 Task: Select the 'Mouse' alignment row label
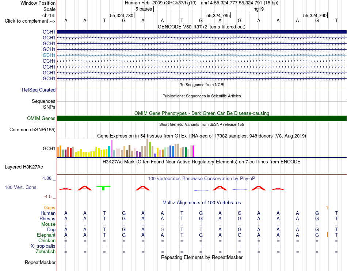pos(49,224)
